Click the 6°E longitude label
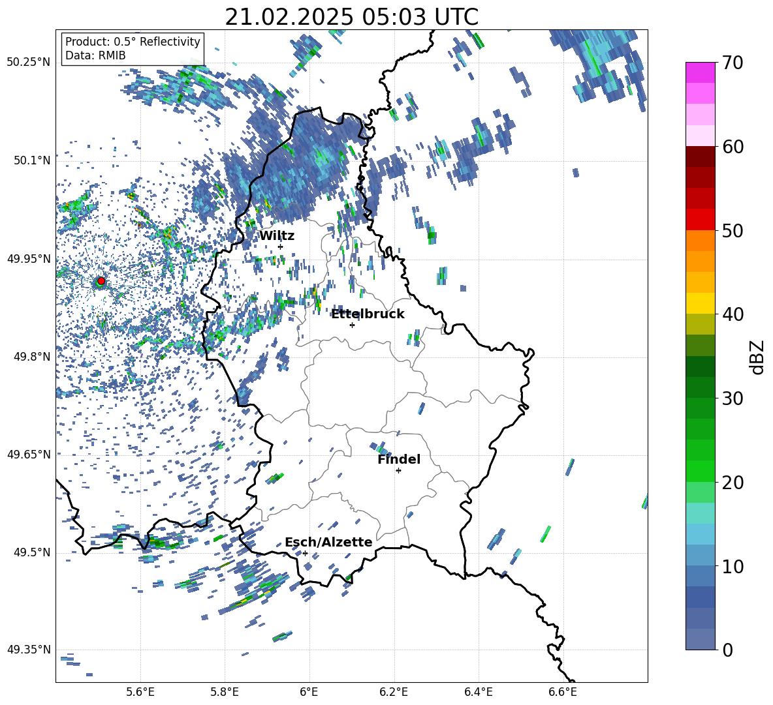This screenshot has height=705, width=773. click(309, 692)
